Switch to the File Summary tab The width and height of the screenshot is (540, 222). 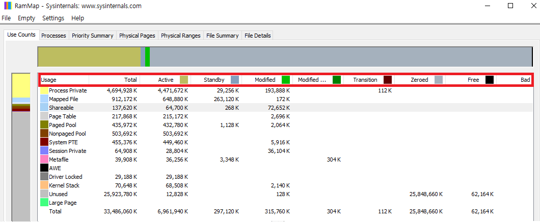[x=223, y=36]
